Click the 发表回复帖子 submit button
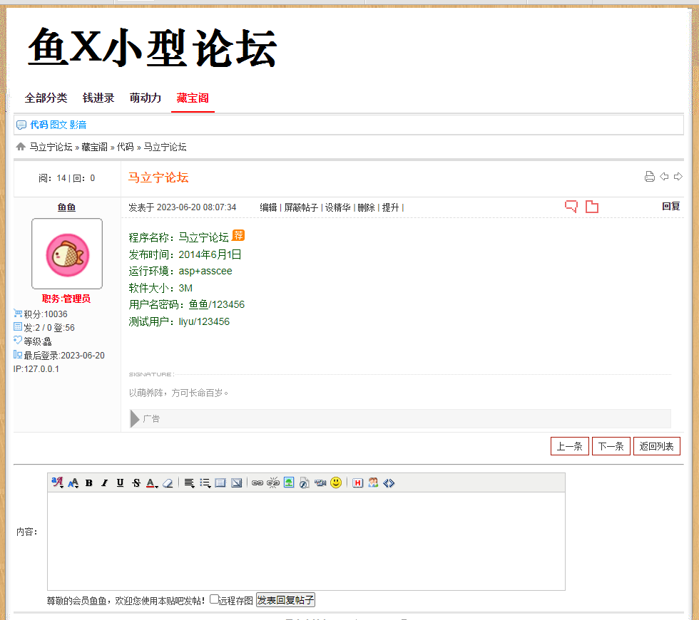The width and height of the screenshot is (699, 620). pos(285,600)
